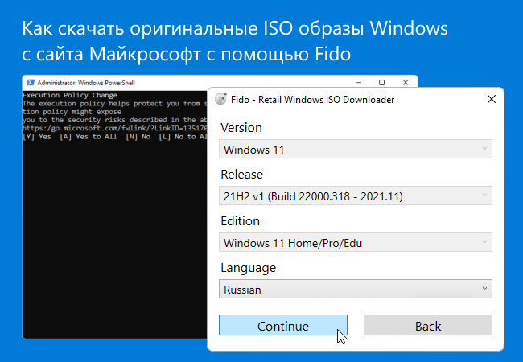This screenshot has height=362, width=523.
Task: Click the PowerShell icon in window title bar
Action: [x=31, y=83]
